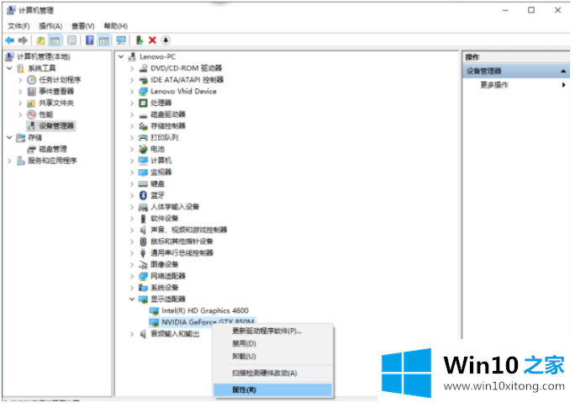Click the 打印队列 printer icon
The width and height of the screenshot is (575, 408).
[144, 138]
